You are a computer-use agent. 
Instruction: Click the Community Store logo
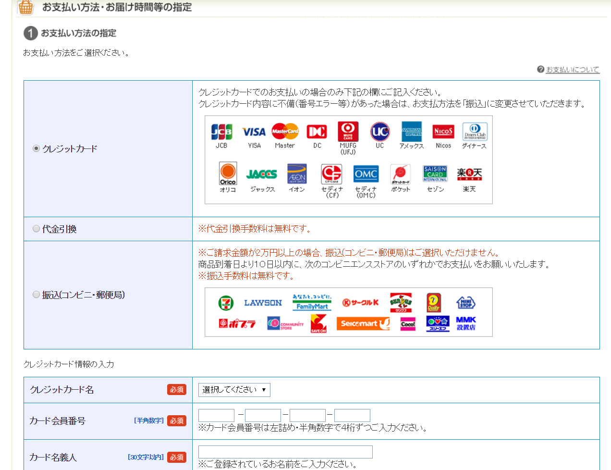tap(285, 324)
